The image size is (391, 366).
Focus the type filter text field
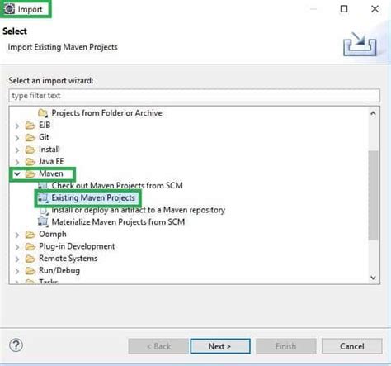(x=195, y=96)
